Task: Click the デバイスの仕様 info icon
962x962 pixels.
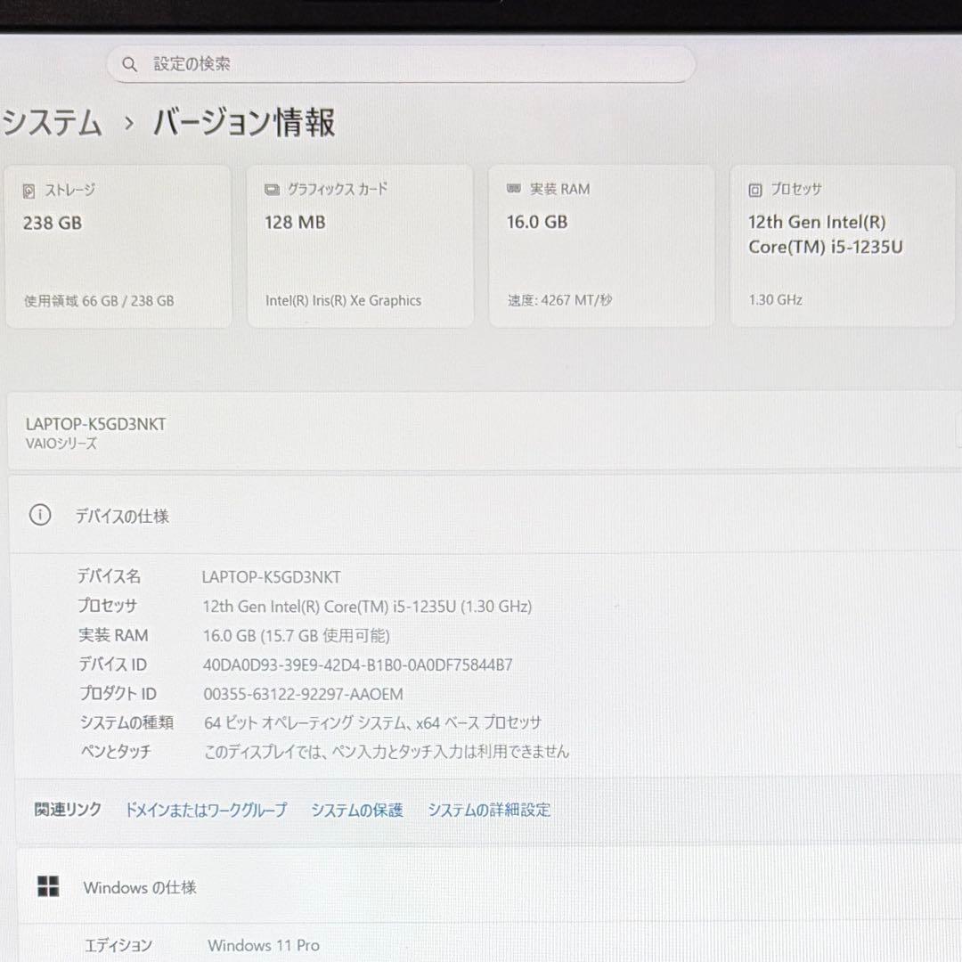Action: [x=40, y=515]
